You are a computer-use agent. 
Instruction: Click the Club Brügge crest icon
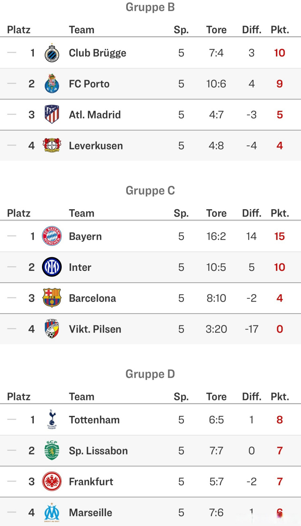(52, 53)
